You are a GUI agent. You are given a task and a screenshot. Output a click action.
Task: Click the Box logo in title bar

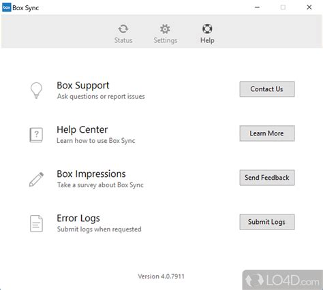(7, 7)
